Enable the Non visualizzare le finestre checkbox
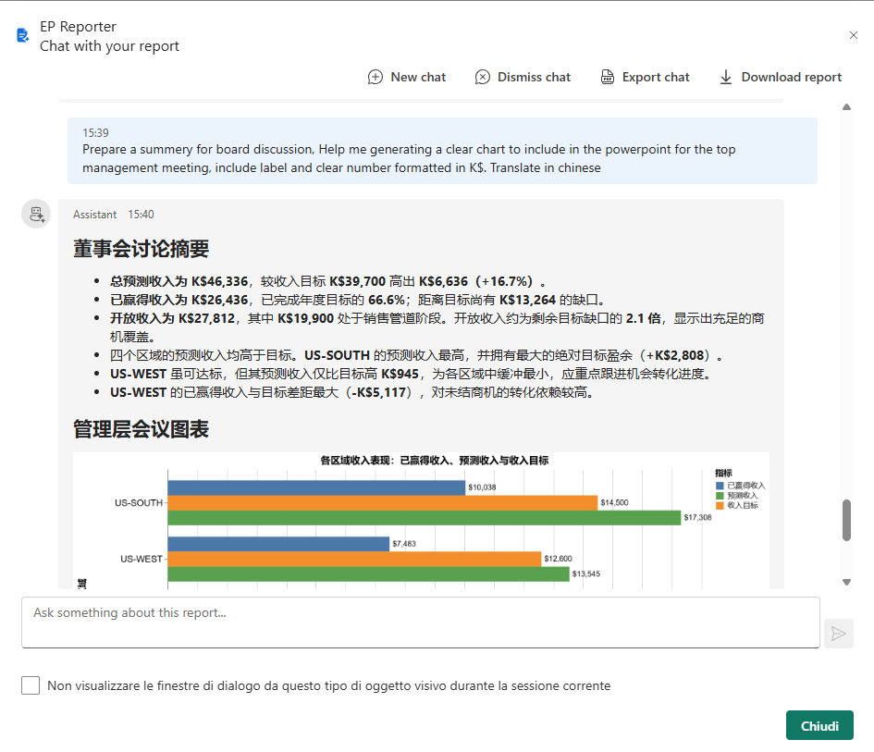The width and height of the screenshot is (874, 752). pos(31,685)
